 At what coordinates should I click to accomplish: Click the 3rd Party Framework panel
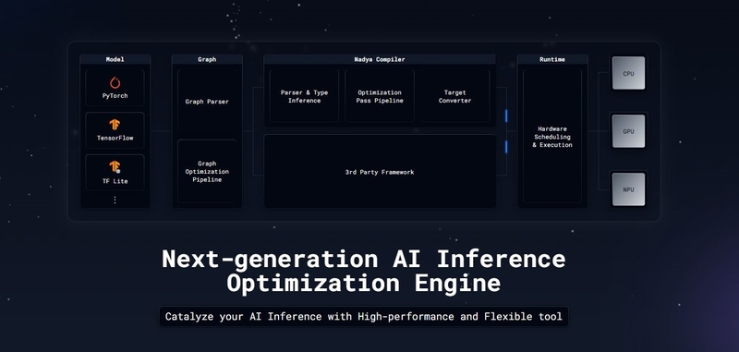click(x=380, y=172)
